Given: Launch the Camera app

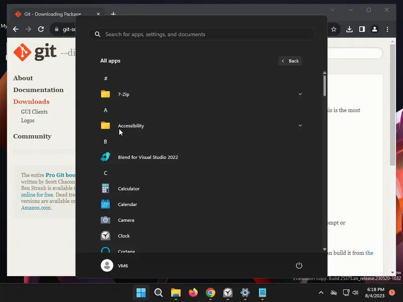Looking at the screenshot, I should pyautogui.click(x=201, y=220).
